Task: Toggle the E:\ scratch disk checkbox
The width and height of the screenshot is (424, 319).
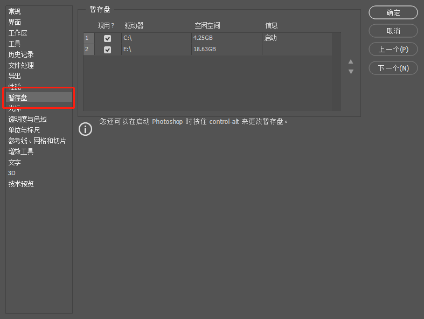Action: (108, 50)
